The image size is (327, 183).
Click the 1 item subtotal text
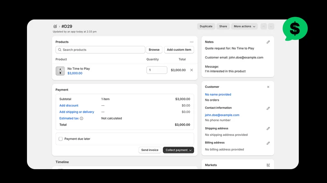point(105,99)
